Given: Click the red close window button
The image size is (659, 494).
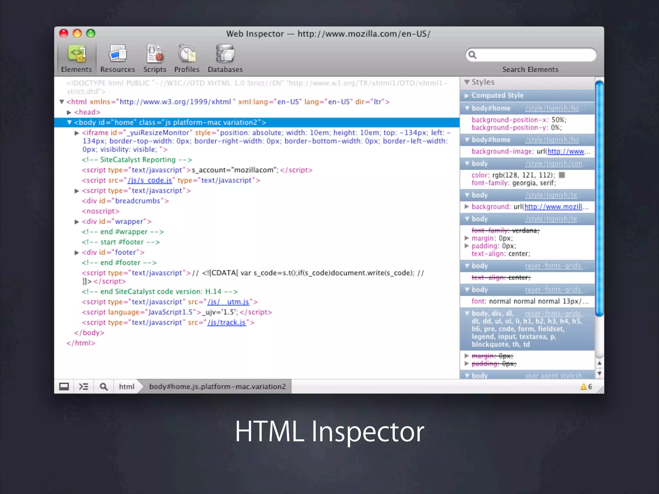Looking at the screenshot, I should coord(64,33).
